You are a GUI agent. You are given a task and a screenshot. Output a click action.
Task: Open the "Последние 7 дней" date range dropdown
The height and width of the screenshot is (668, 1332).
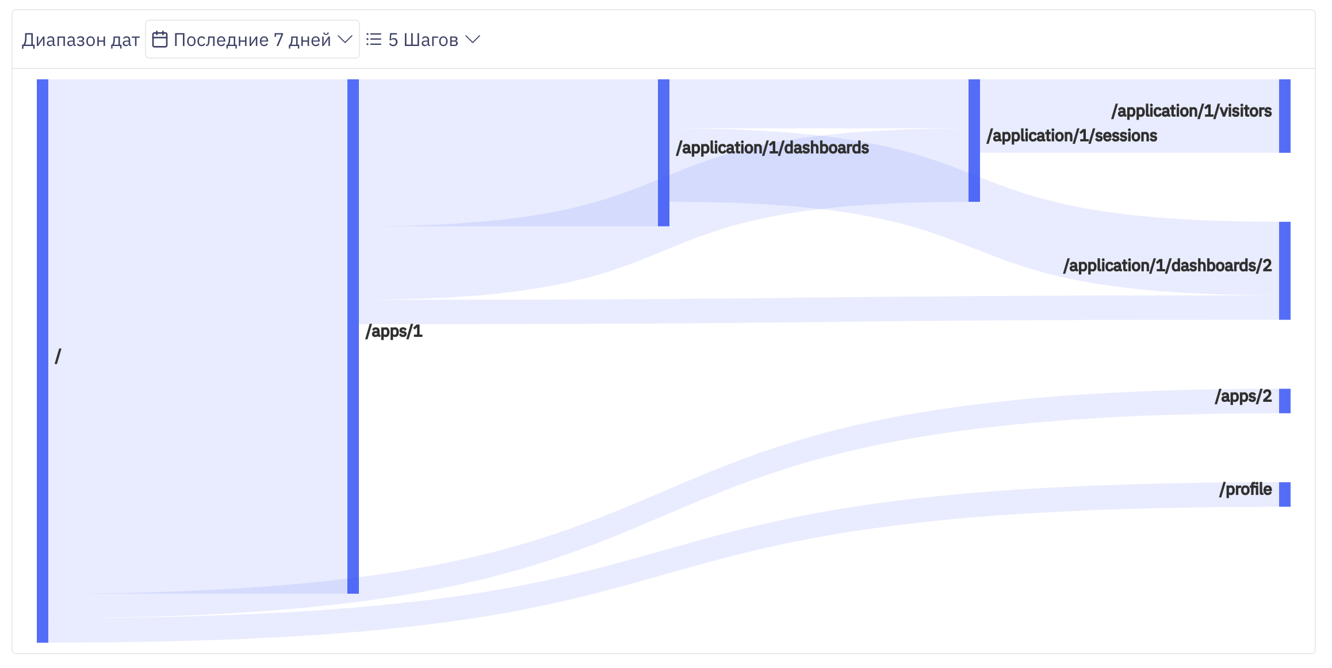(252, 39)
